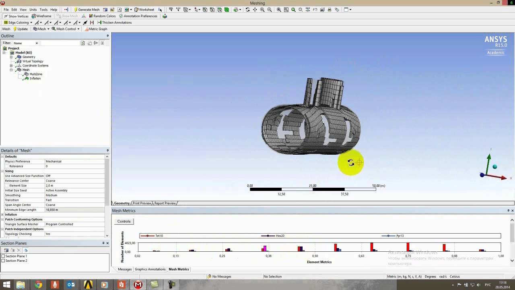Click the Update button with lightning icon

point(20,29)
